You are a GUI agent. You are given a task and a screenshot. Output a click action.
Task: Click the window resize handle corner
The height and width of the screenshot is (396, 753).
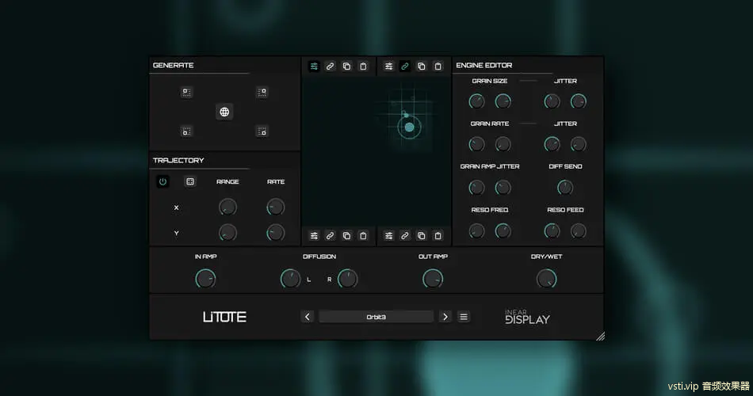[x=600, y=336]
